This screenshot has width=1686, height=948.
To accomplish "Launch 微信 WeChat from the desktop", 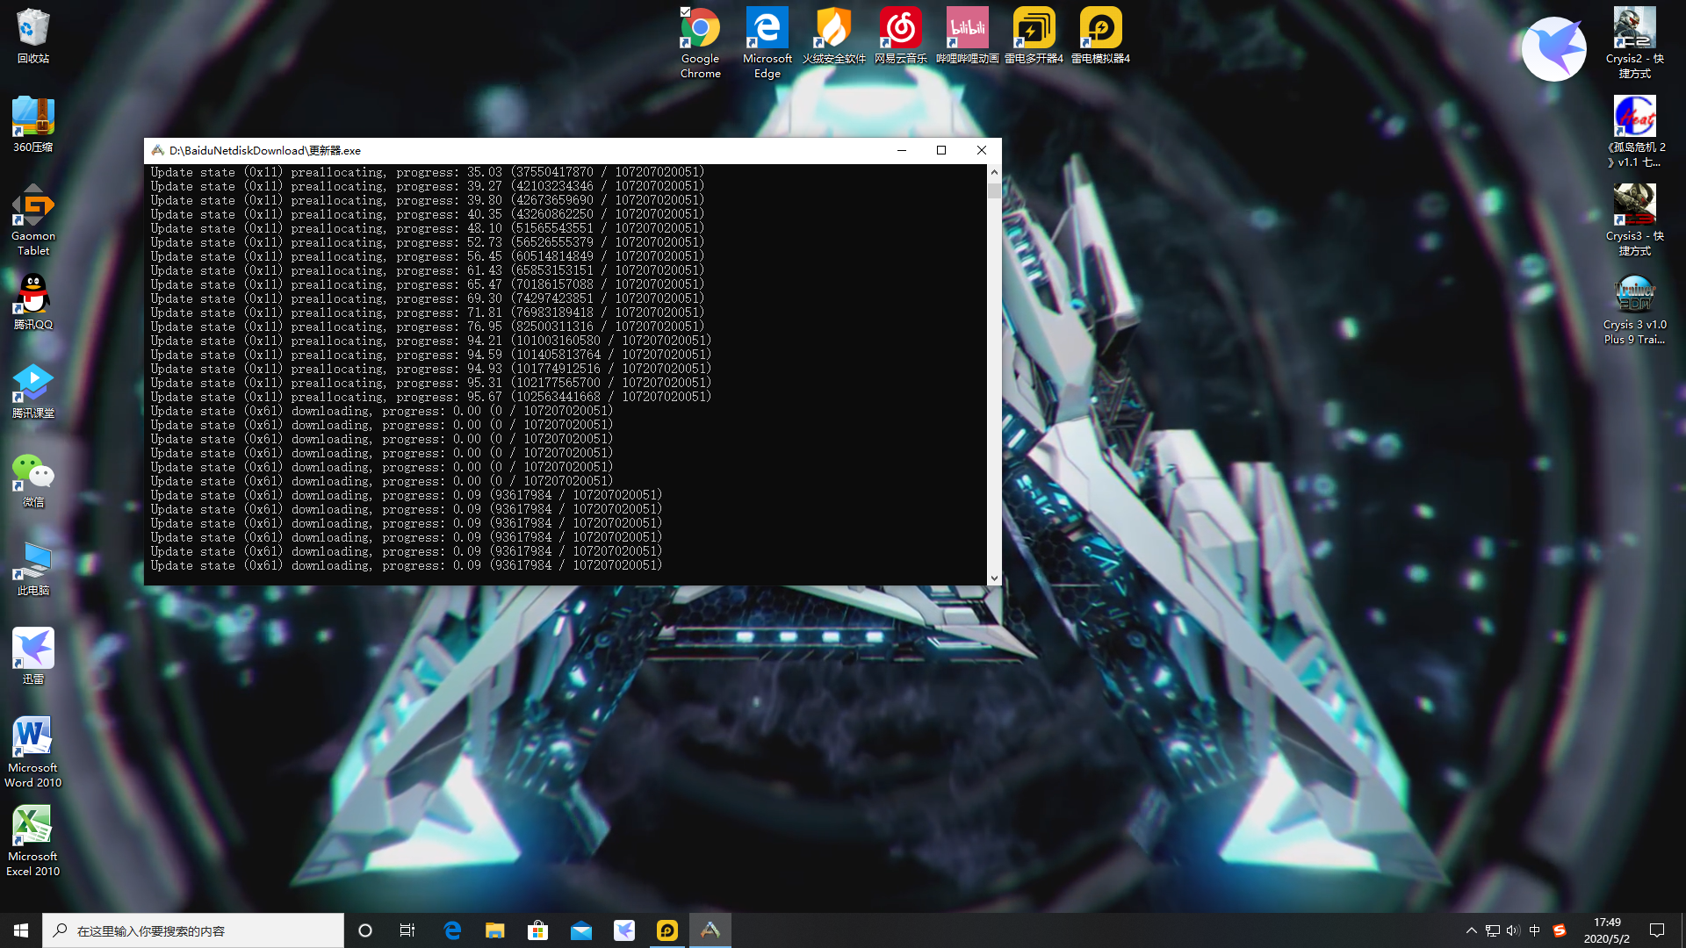I will click(32, 480).
